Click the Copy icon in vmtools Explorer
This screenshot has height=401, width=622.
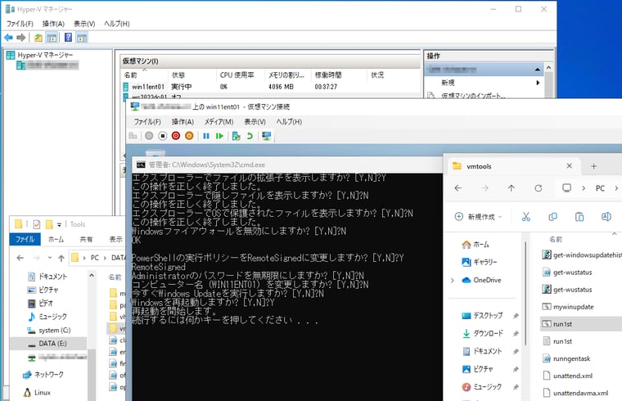tap(552, 217)
